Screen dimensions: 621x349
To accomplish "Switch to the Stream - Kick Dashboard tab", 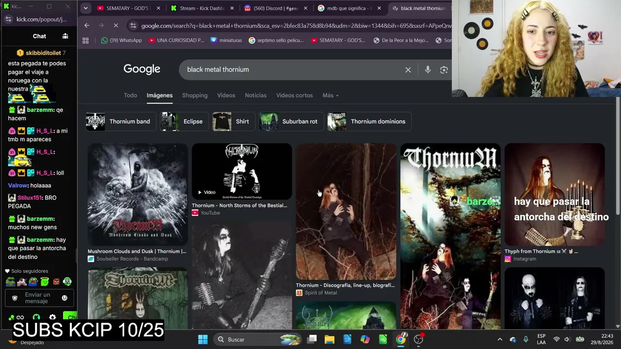I will coord(202,8).
